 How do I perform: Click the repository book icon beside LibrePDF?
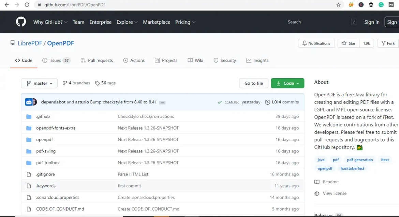[13, 43]
